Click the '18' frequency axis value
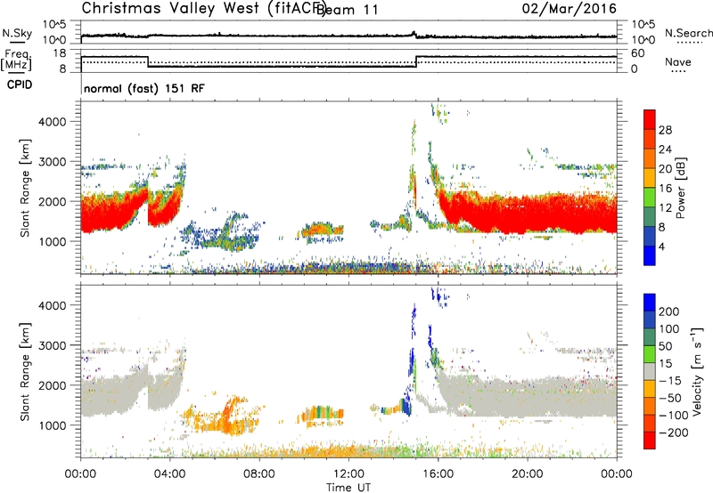The image size is (713, 493). (x=60, y=53)
